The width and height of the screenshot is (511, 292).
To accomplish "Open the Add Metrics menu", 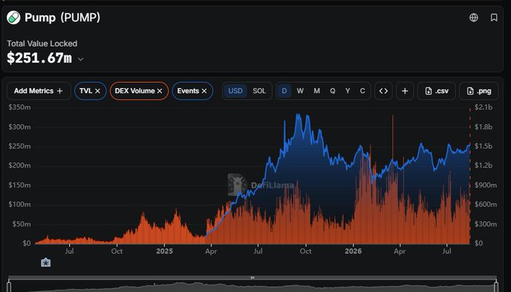I will (x=38, y=91).
